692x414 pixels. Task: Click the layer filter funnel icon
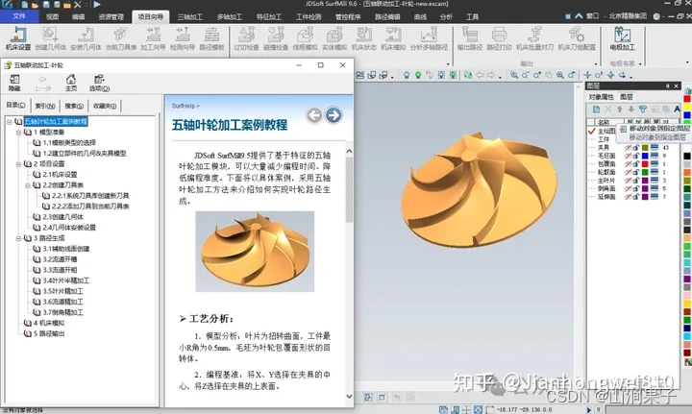pos(643,109)
